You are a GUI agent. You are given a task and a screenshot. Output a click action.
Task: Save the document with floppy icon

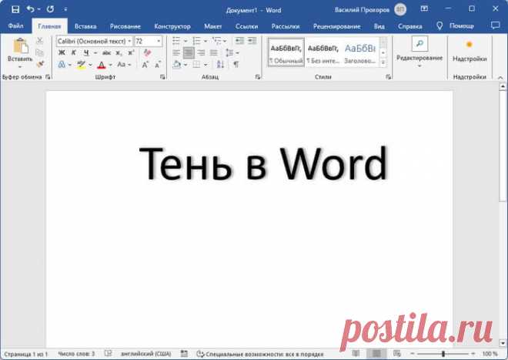[15, 9]
